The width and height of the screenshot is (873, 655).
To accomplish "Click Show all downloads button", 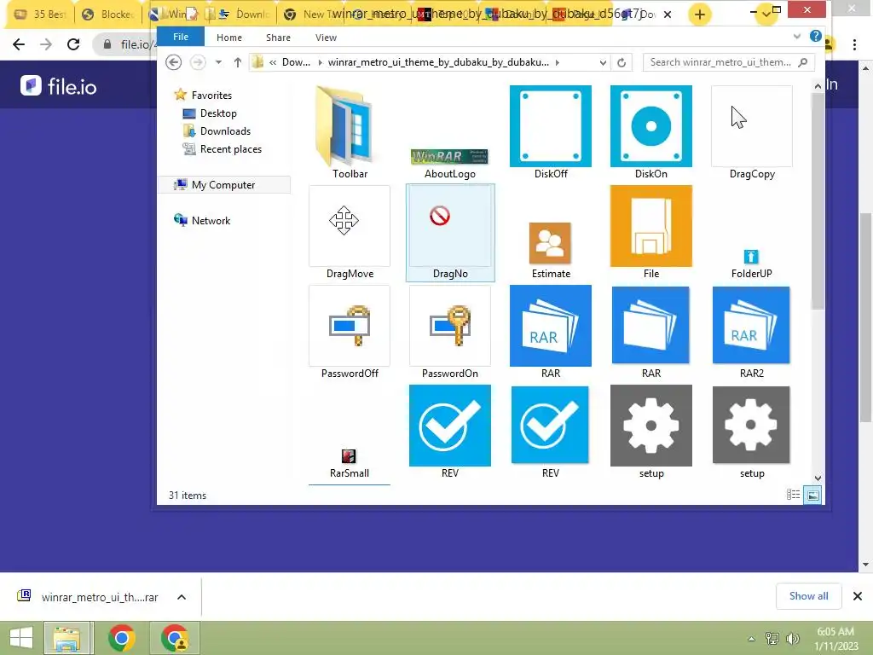I will click(x=808, y=596).
